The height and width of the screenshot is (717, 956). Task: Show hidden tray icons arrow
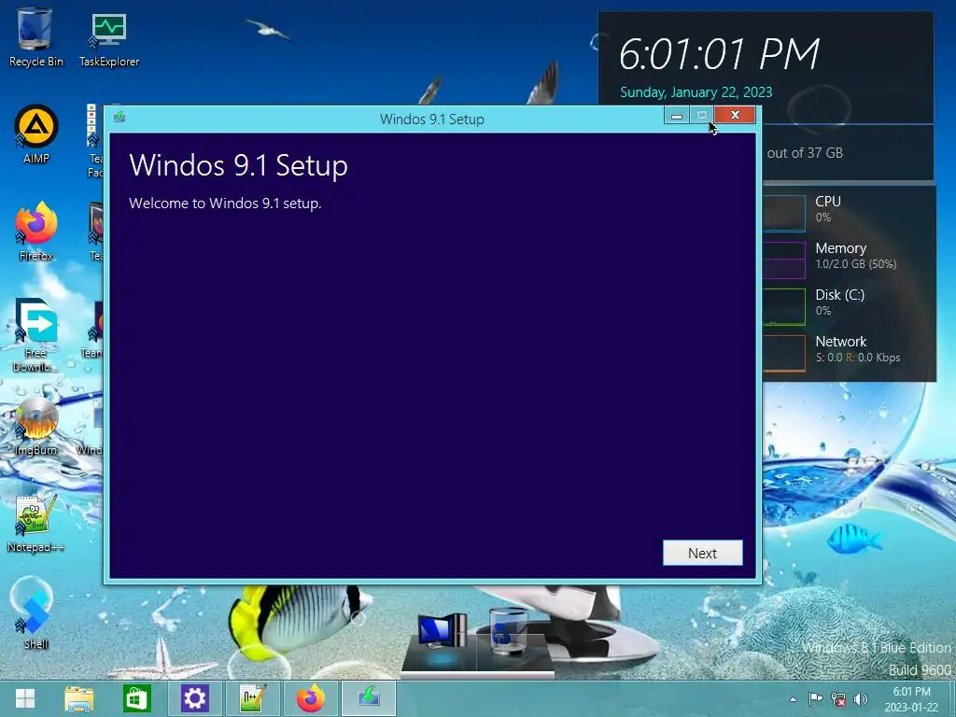[x=793, y=699]
